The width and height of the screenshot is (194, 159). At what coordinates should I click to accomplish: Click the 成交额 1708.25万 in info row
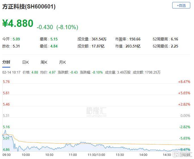tap(153, 72)
